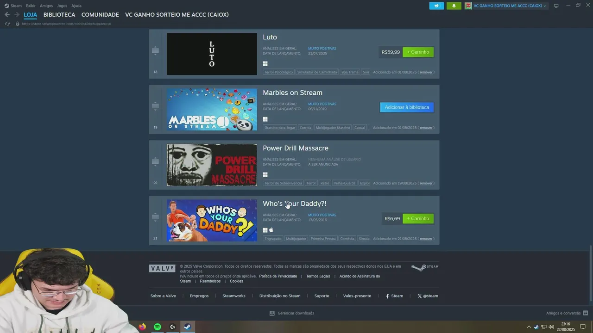593x333 pixels.
Task: Click the Steam logo in footer
Action: 425,267
